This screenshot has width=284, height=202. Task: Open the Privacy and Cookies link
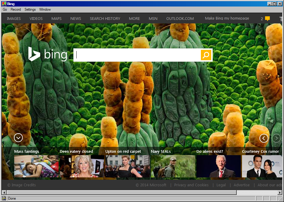pyautogui.click(x=191, y=185)
